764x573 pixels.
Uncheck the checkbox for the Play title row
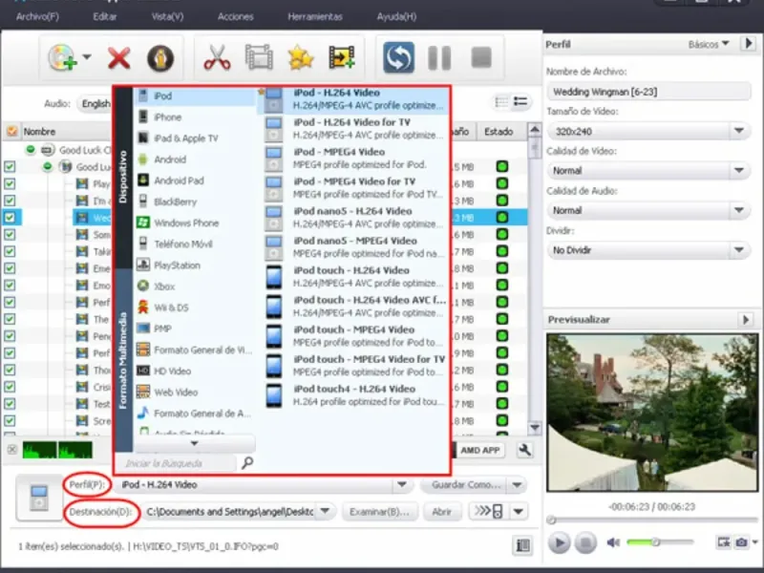(10, 183)
